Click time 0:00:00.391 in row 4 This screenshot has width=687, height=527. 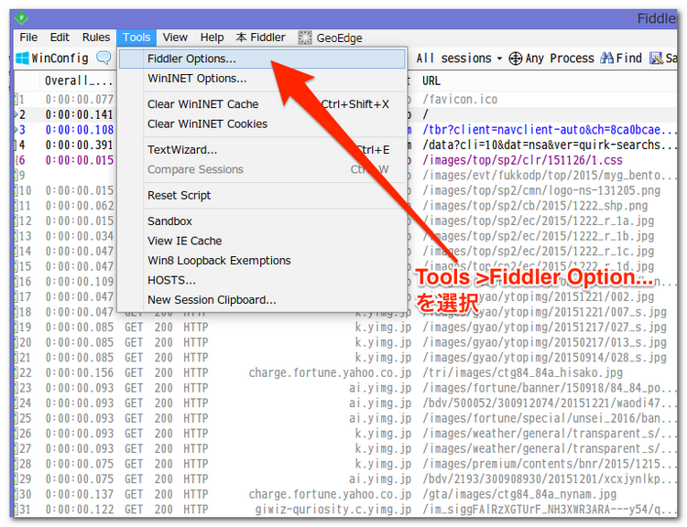point(80,145)
